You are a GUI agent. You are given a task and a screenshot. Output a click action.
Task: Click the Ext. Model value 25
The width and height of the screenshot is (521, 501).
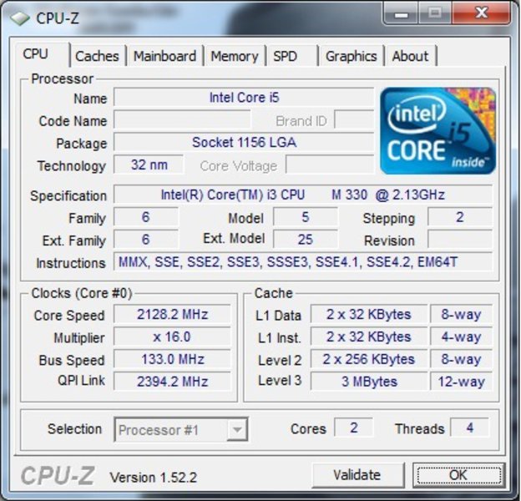(305, 240)
